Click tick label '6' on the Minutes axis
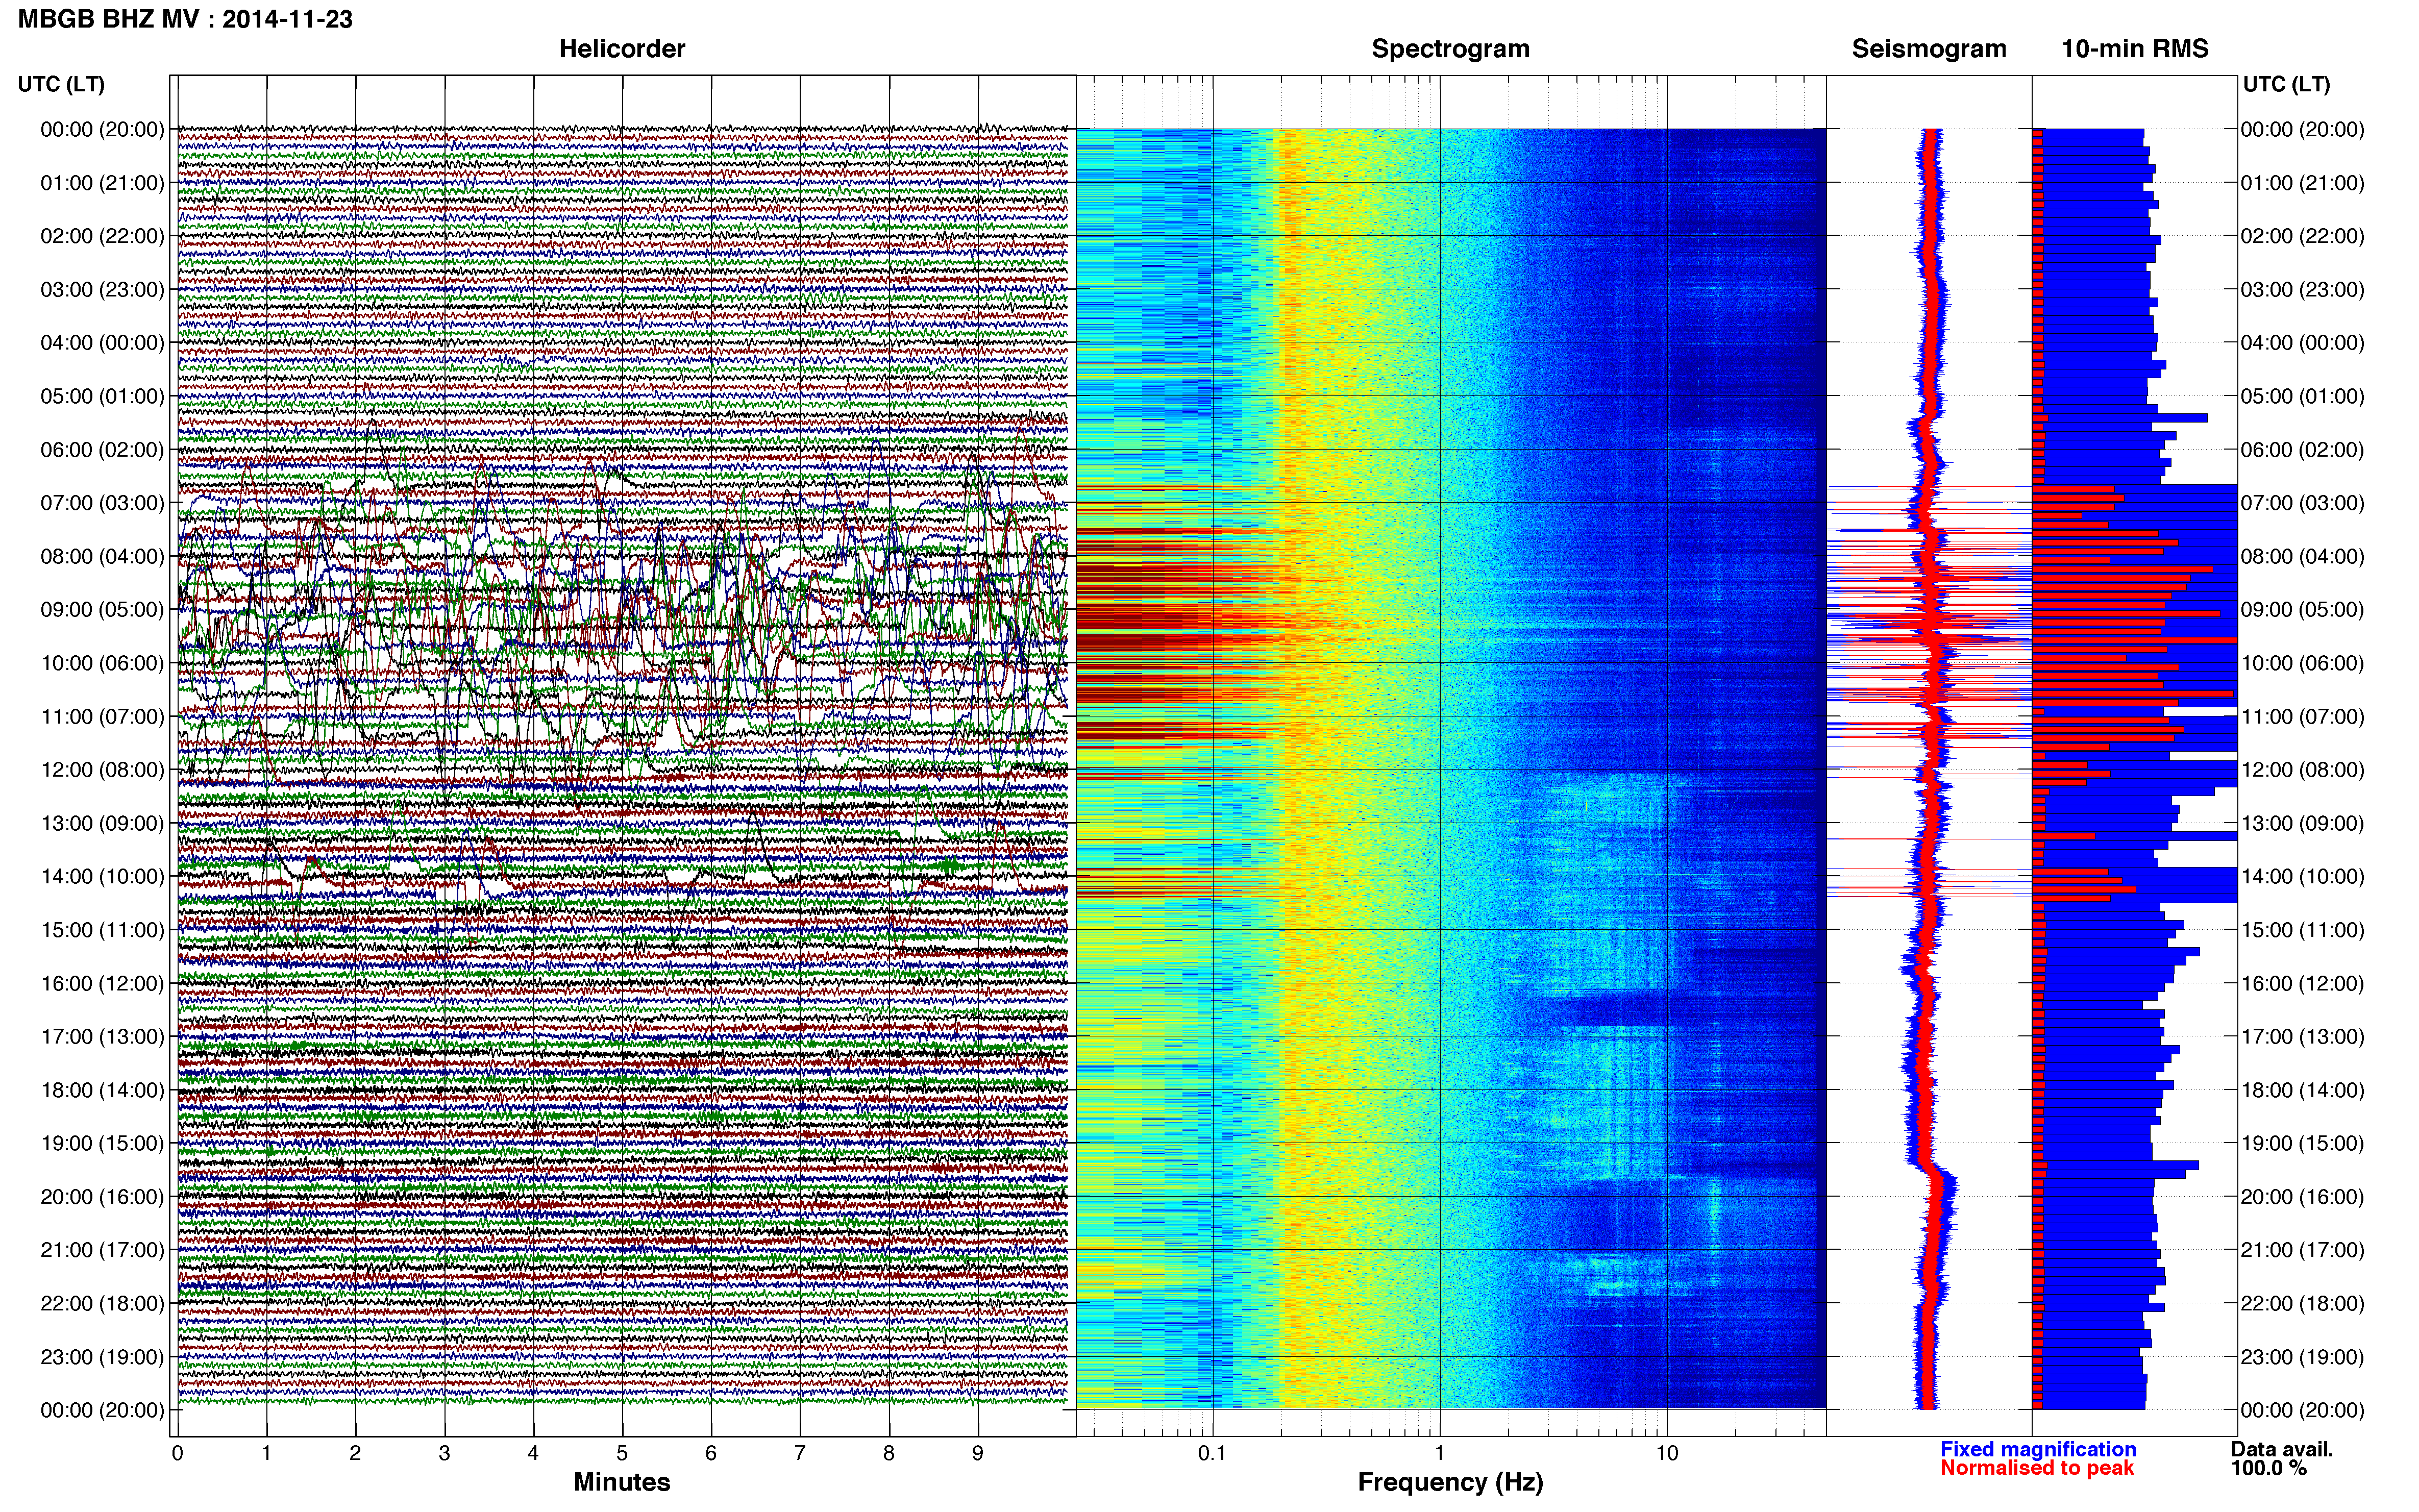 711,1454
